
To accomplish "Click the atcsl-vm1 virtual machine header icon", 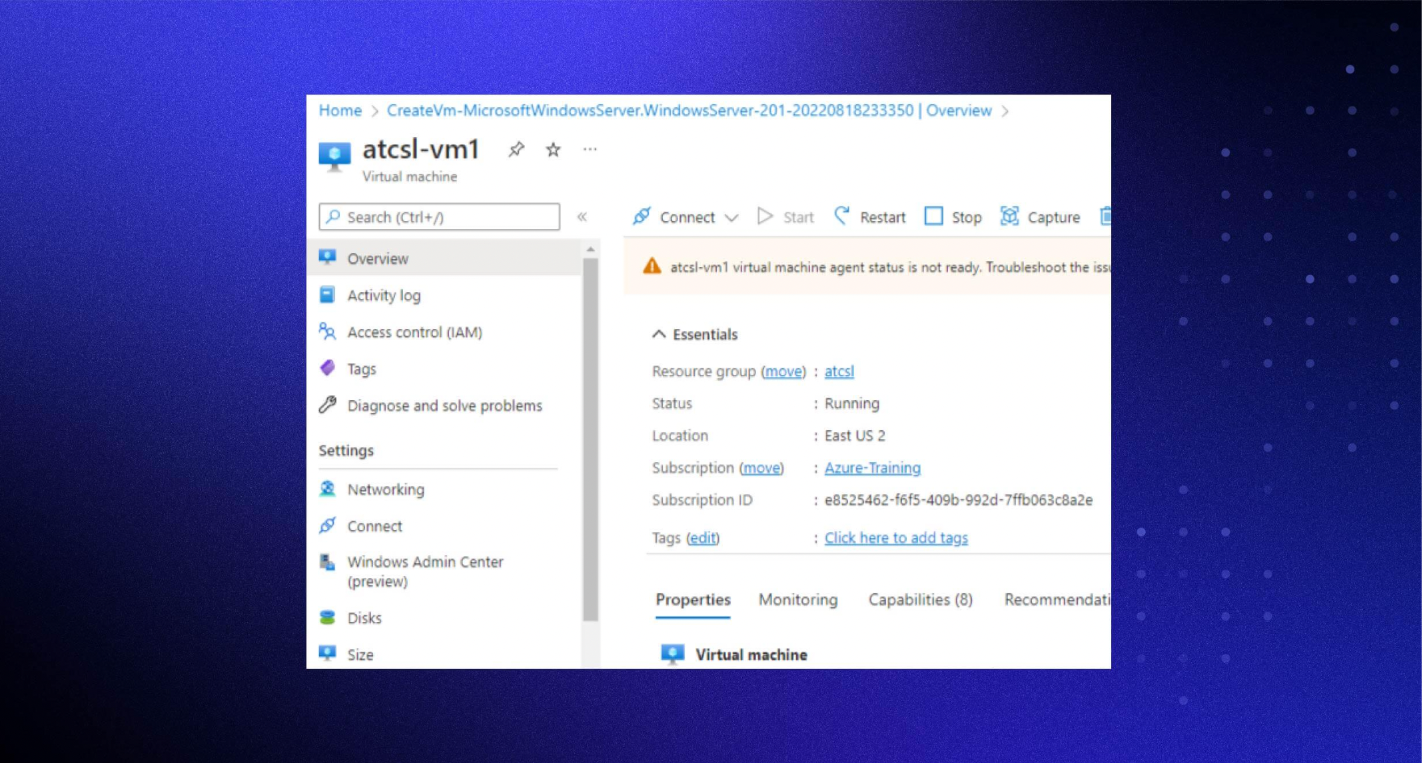I will [x=334, y=157].
